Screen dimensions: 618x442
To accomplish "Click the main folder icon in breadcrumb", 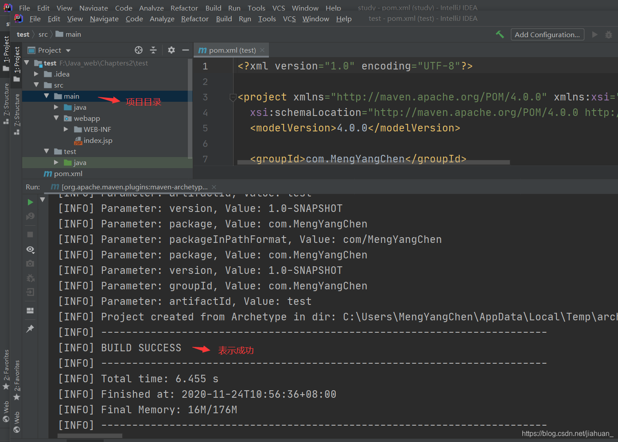I will (x=59, y=34).
